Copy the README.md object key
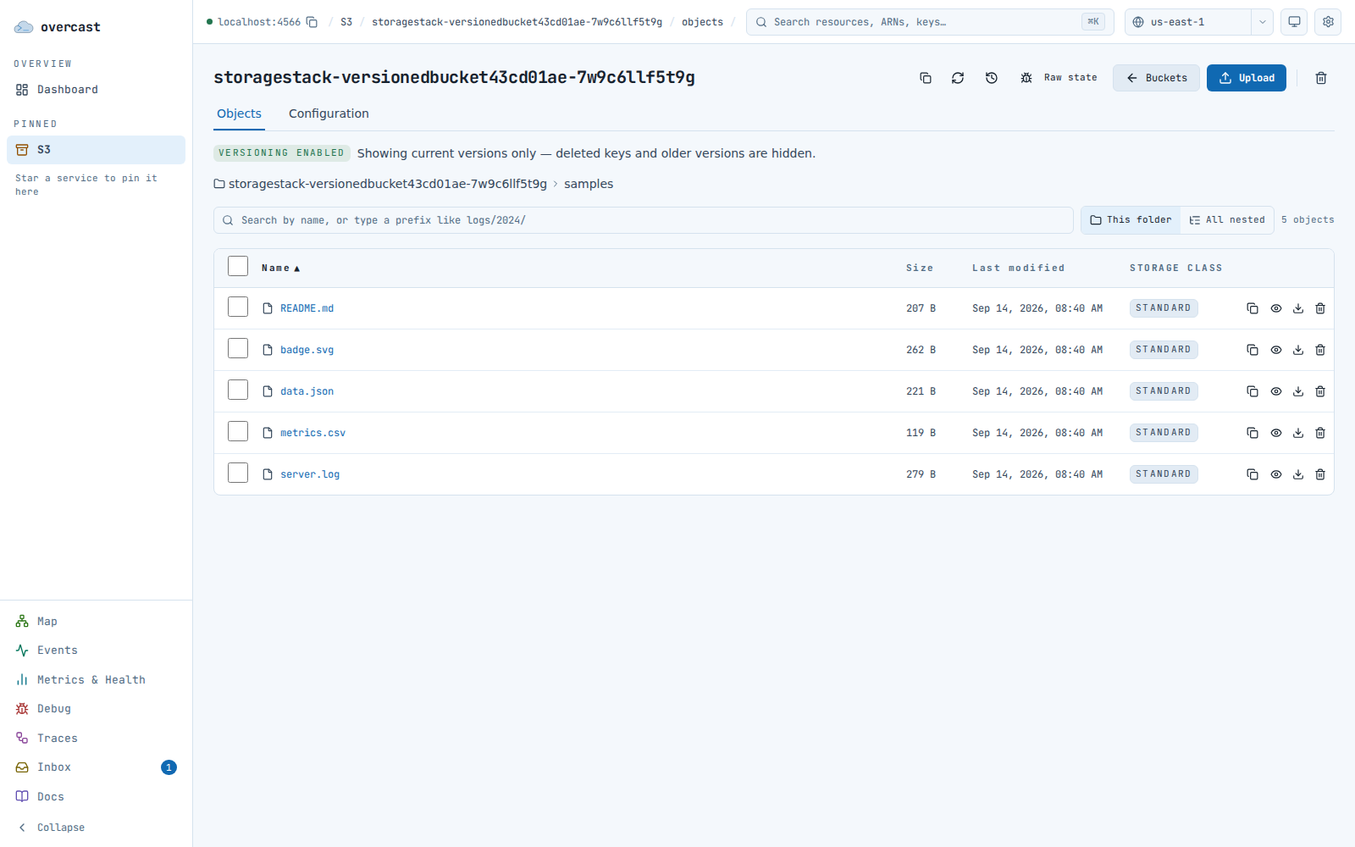1355x847 pixels. 1253,308
